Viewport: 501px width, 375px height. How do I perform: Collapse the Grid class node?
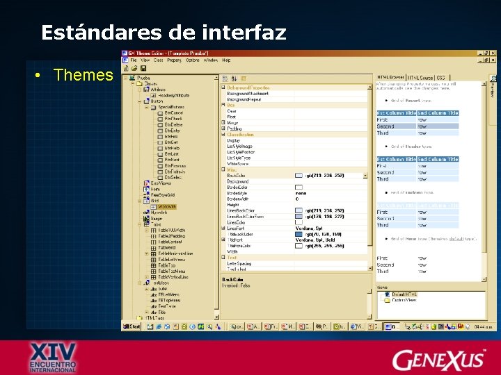coord(140,201)
